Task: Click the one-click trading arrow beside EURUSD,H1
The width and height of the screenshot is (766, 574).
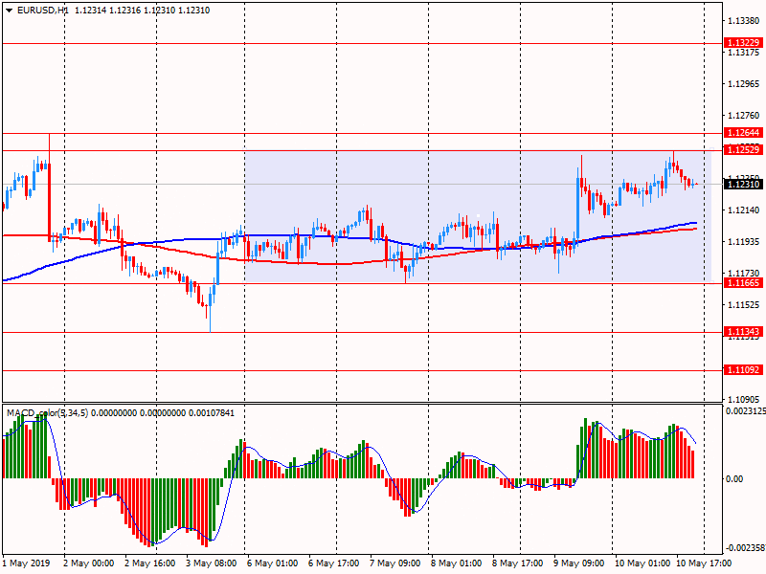Action: click(9, 11)
